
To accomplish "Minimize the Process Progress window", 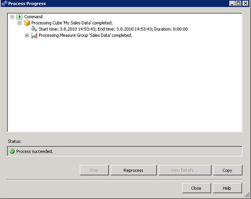I will pyautogui.click(x=232, y=4).
